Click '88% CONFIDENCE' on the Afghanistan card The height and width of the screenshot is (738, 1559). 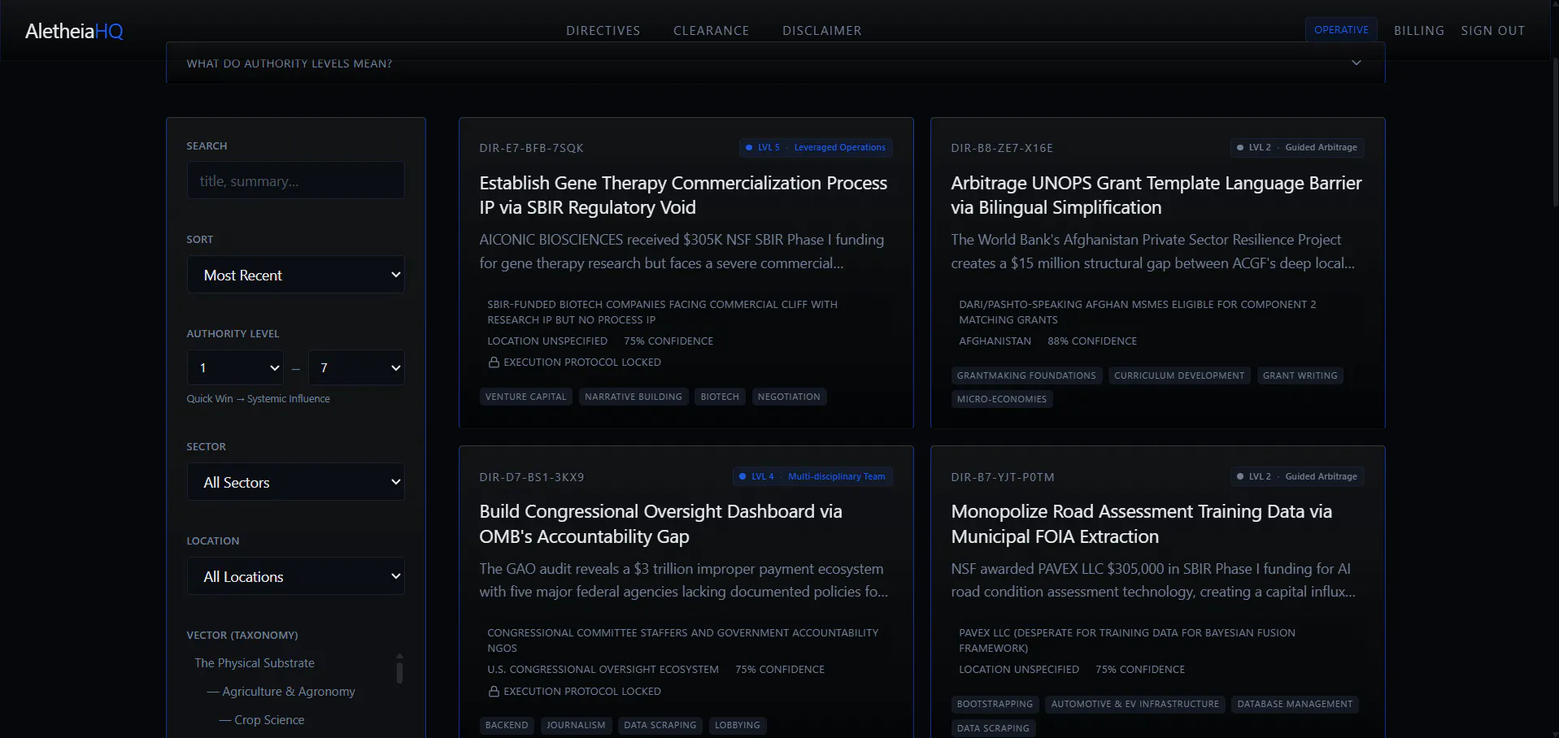(1092, 341)
